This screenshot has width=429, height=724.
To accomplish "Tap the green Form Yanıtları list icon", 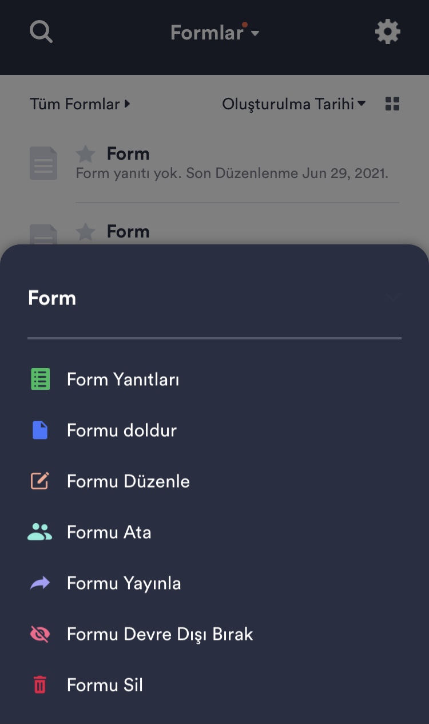I will tap(40, 379).
